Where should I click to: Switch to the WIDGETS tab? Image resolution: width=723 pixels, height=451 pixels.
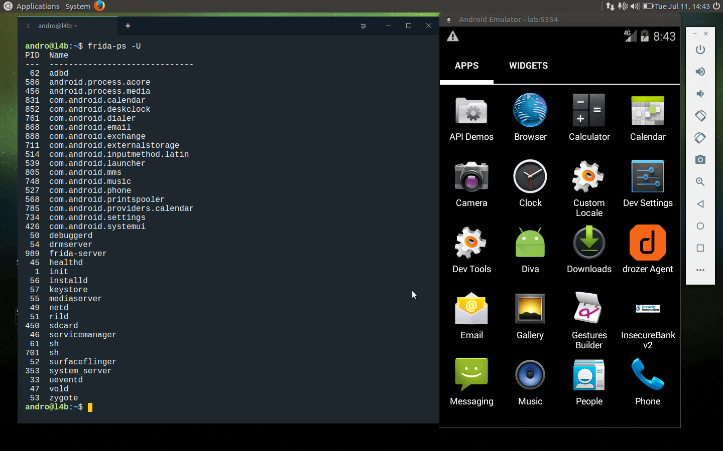click(x=528, y=66)
